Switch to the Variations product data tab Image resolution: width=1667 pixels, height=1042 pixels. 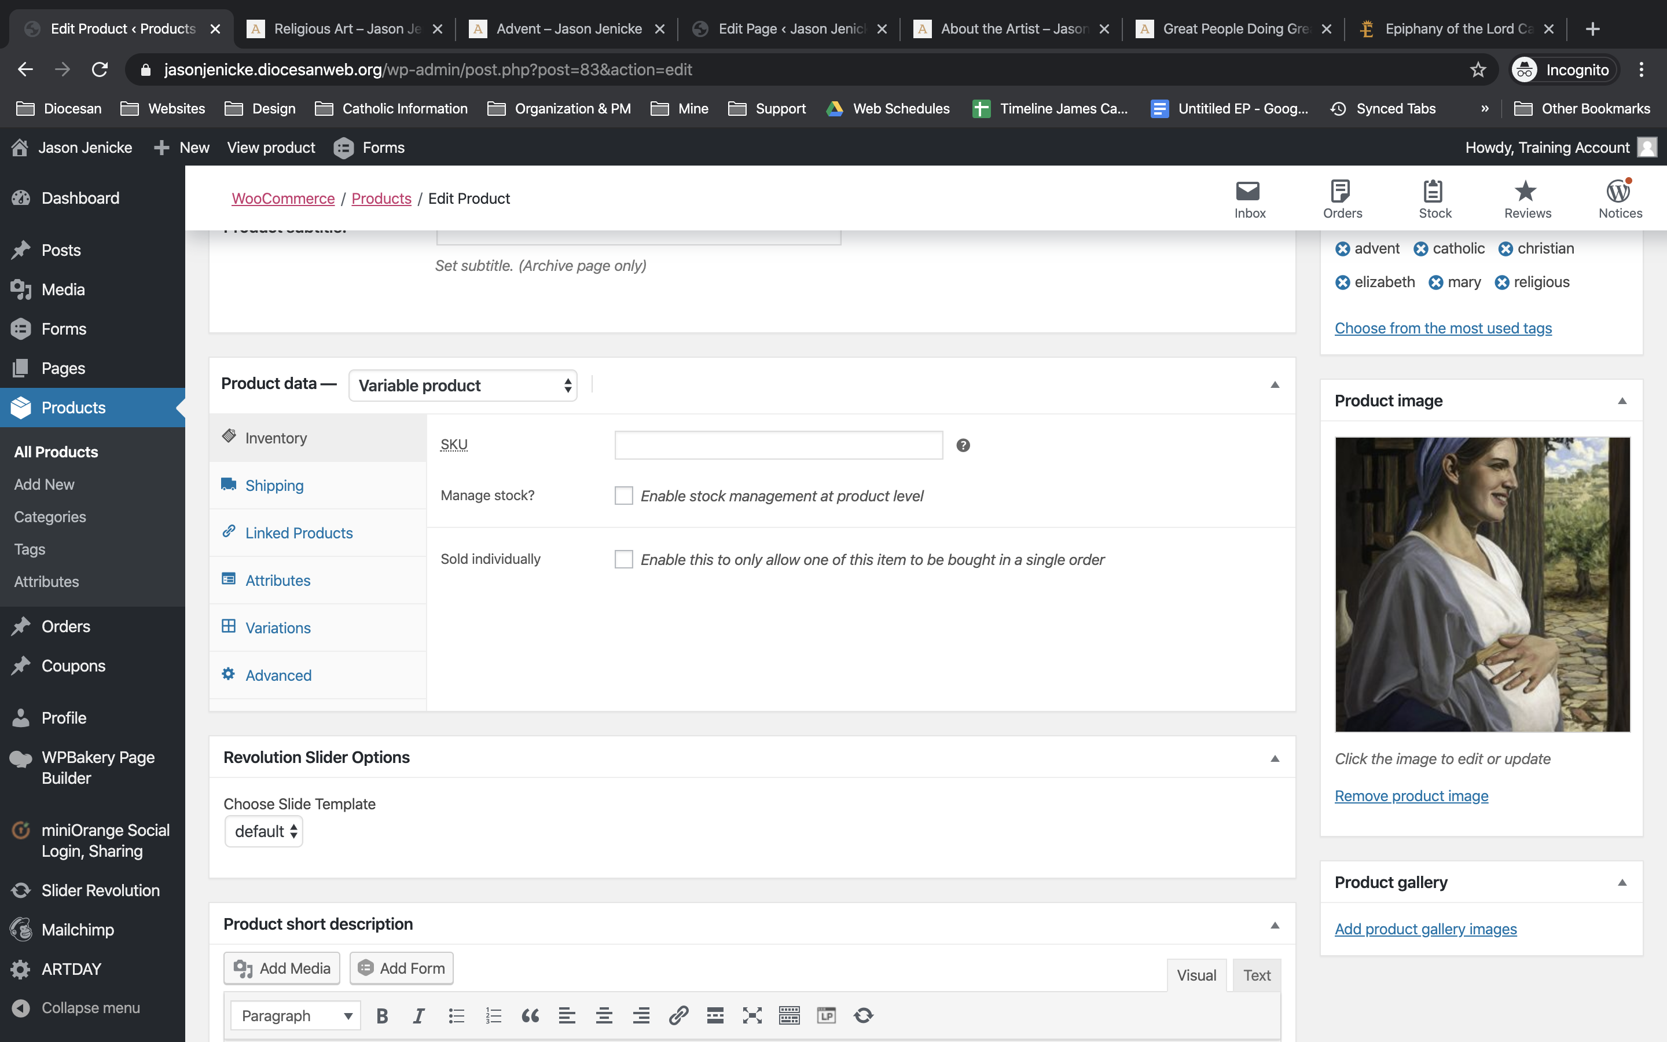[x=278, y=628]
